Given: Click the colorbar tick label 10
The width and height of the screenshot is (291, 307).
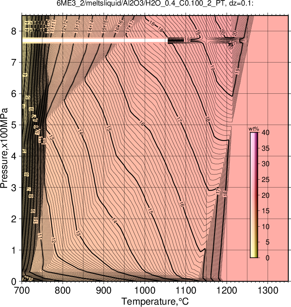Looking at the screenshot, I should (x=266, y=227).
